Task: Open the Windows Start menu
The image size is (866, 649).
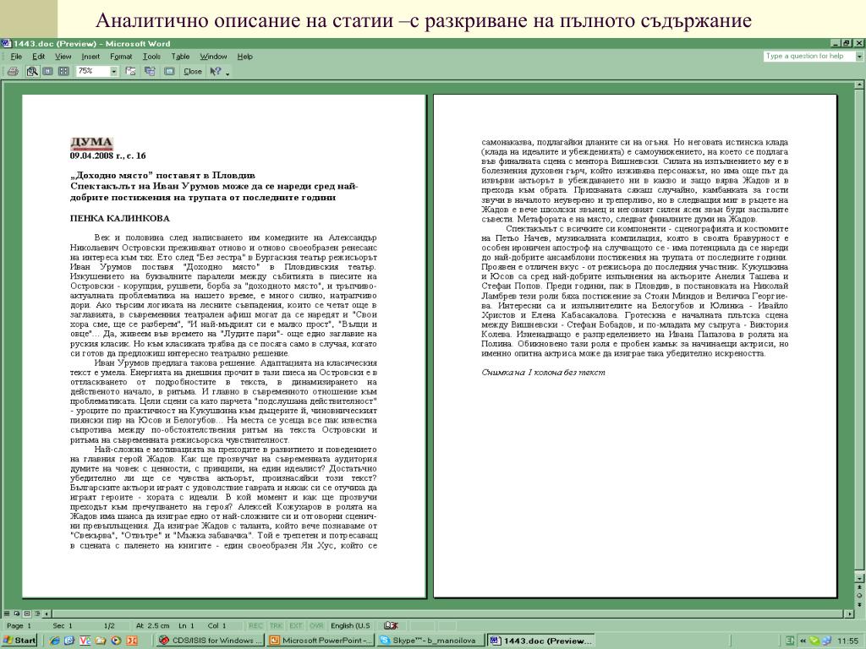Action: tap(20, 641)
